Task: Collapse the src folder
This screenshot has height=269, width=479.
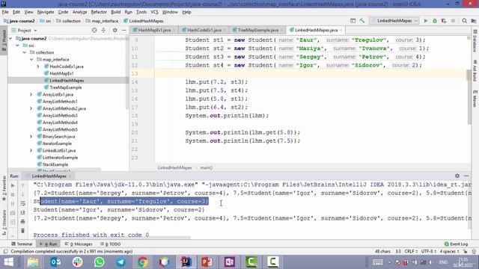Action: click(17, 46)
